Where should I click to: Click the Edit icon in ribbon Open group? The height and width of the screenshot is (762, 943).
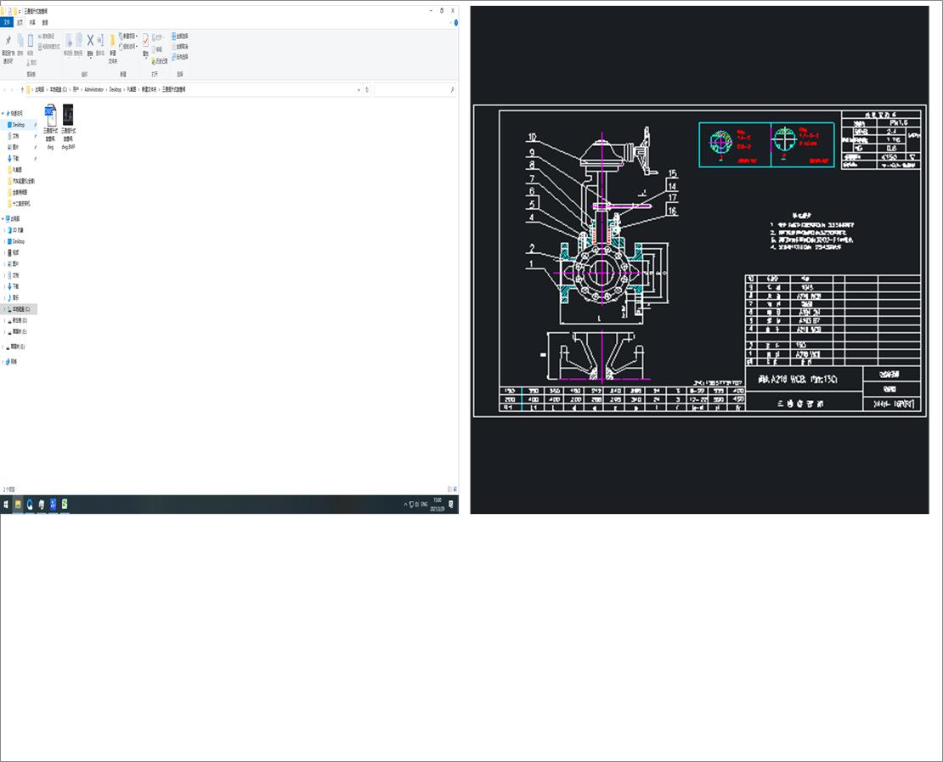point(157,49)
